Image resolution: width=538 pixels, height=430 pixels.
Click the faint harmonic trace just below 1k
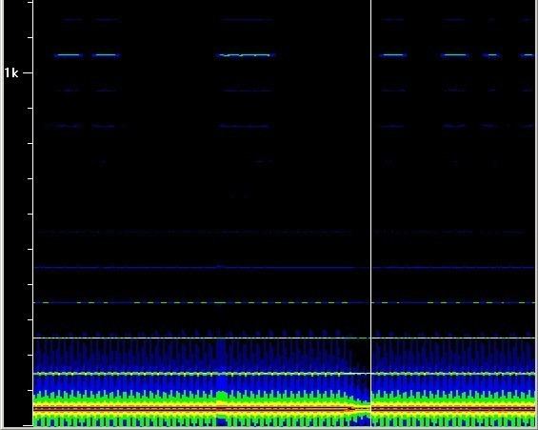[x=246, y=91]
